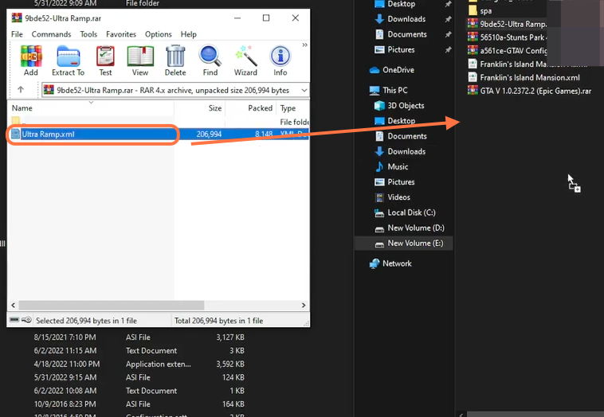Image resolution: width=604 pixels, height=417 pixels.
Task: Select the 3,127 KB ASI File row
Action: click(x=139, y=337)
